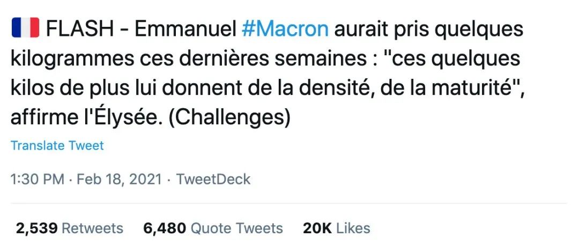Open the 1:30 PM timestamp
The image size is (579, 245).
point(38,179)
